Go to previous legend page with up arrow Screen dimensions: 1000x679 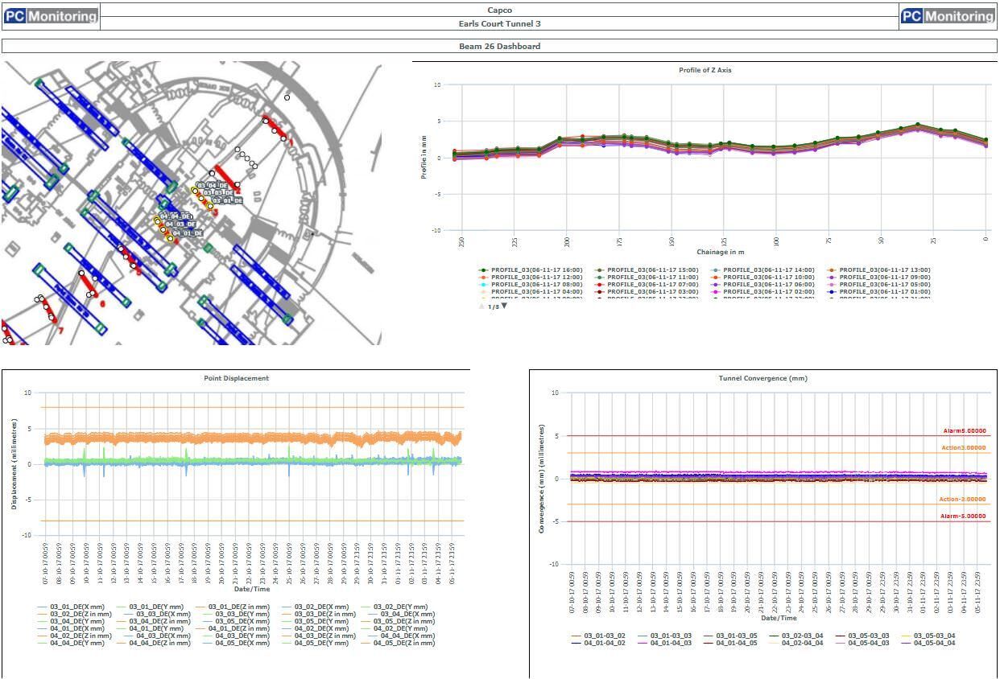(x=481, y=306)
